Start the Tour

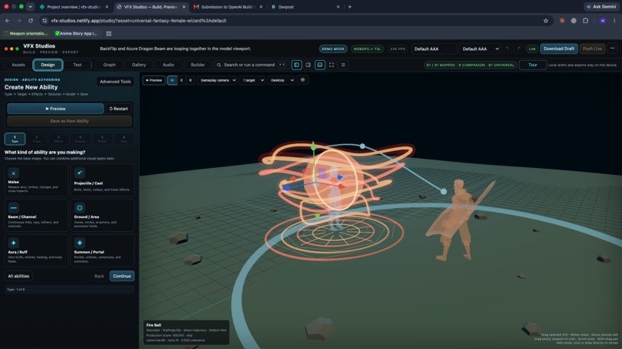coord(532,65)
